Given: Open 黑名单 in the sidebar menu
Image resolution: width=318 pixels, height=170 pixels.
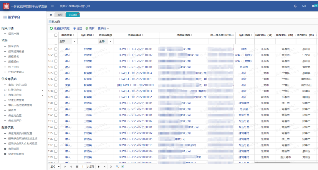Looking at the screenshot, I should [x=12, y=110].
